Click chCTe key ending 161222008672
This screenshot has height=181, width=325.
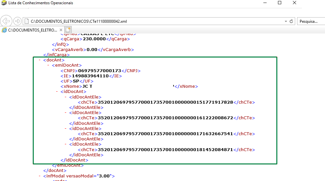[x=165, y=118]
